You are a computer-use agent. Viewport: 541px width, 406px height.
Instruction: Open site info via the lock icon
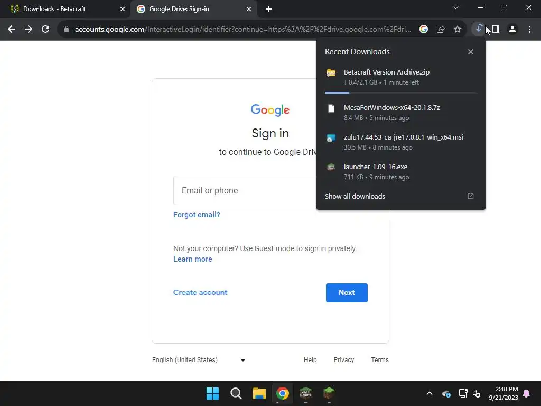[66, 30]
